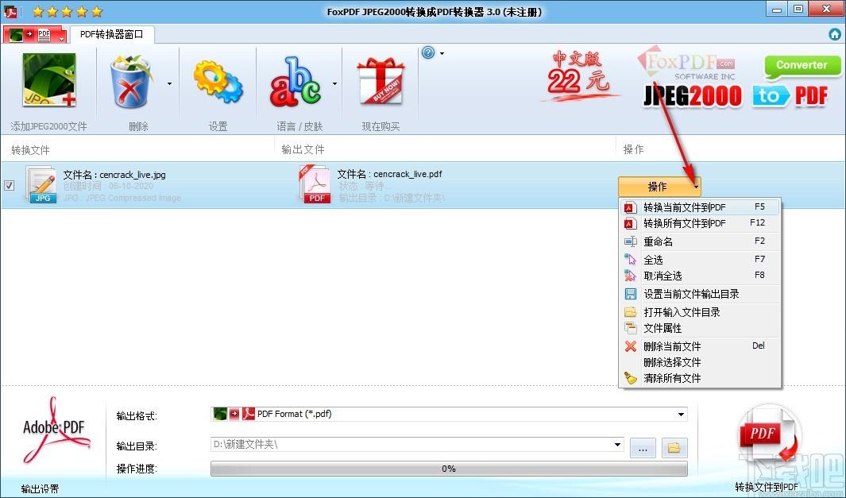Click the file name cencrack_live.jpg text
The width and height of the screenshot is (846, 498).
132,175
